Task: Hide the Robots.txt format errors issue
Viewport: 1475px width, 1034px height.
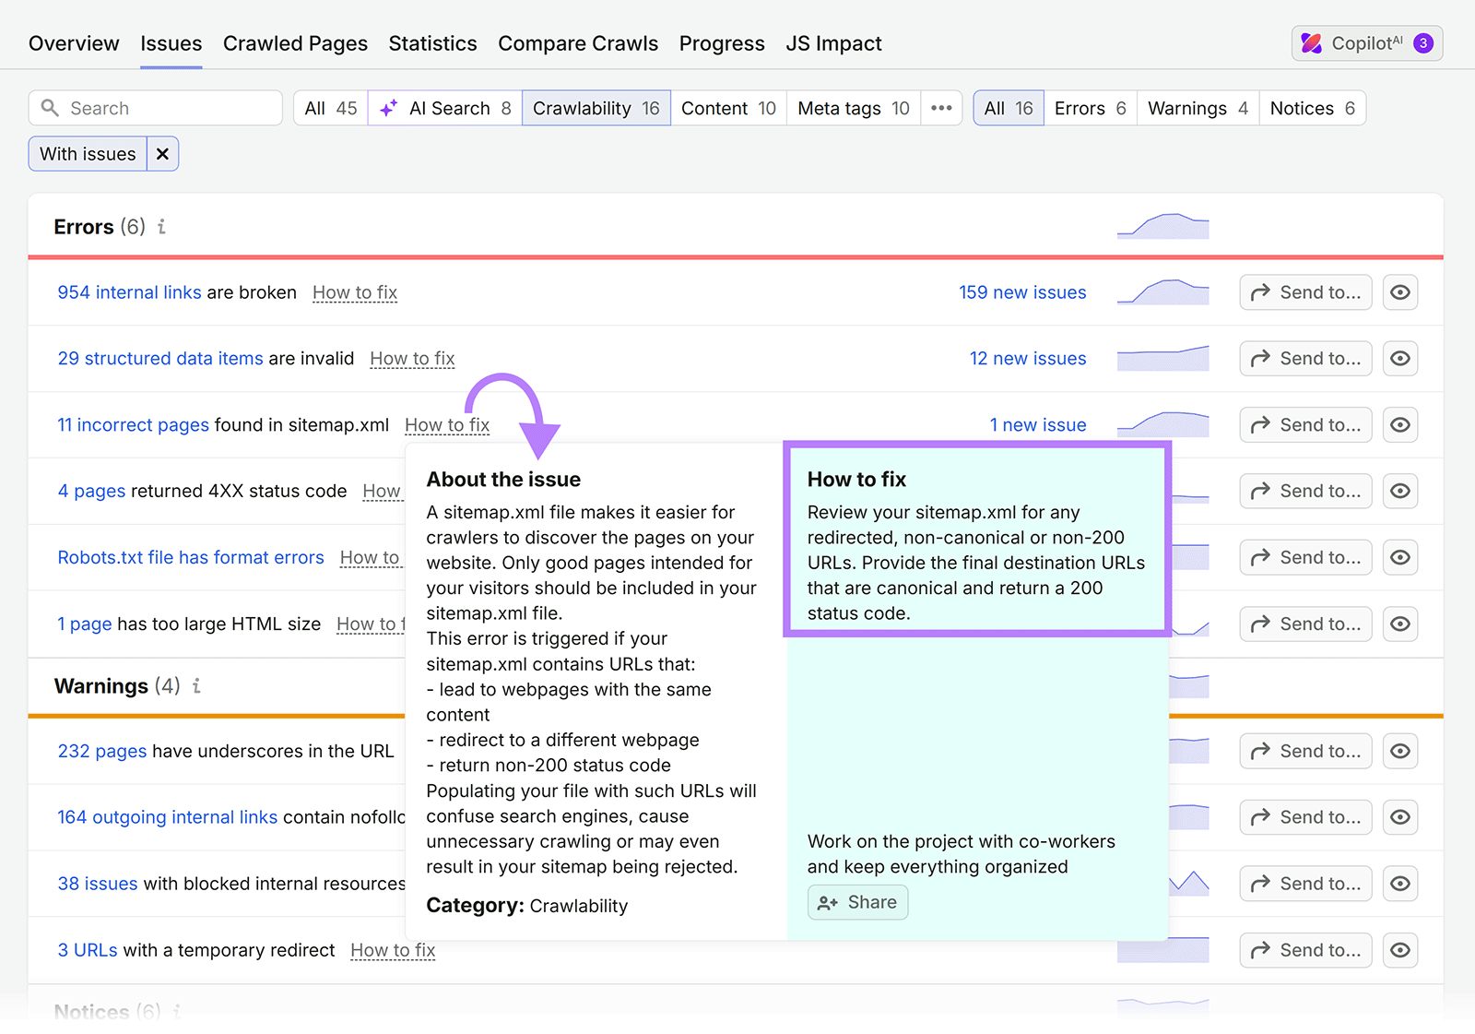Action: (x=1399, y=558)
